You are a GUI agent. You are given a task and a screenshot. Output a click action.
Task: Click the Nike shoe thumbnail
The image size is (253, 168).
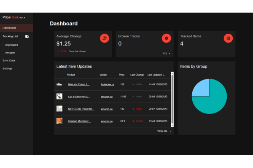pyautogui.click(x=59, y=84)
